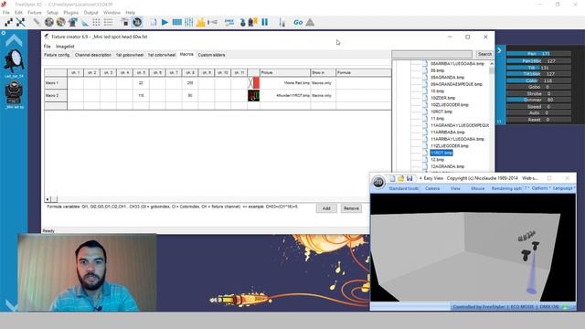Open the File menu in FreeStyler
585x329 pixels.
point(6,12)
